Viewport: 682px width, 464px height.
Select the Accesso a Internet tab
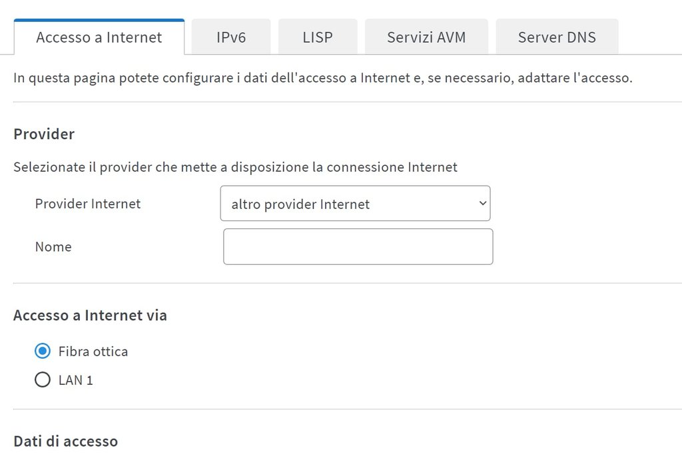coord(99,37)
